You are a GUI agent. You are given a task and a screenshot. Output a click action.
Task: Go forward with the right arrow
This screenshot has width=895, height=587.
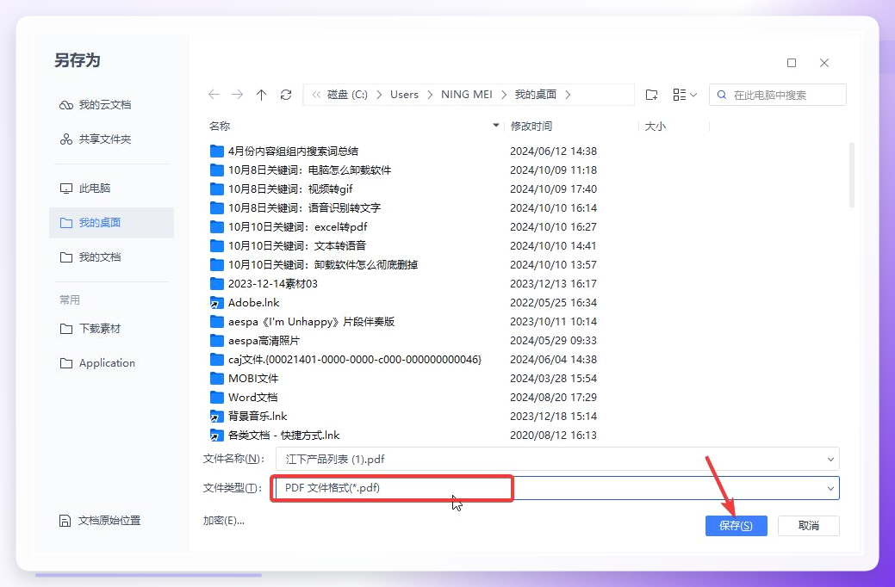pyautogui.click(x=238, y=95)
